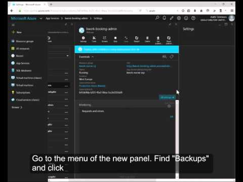Click the browser back arrow
This screenshot has width=243, height=182.
[12, 11]
